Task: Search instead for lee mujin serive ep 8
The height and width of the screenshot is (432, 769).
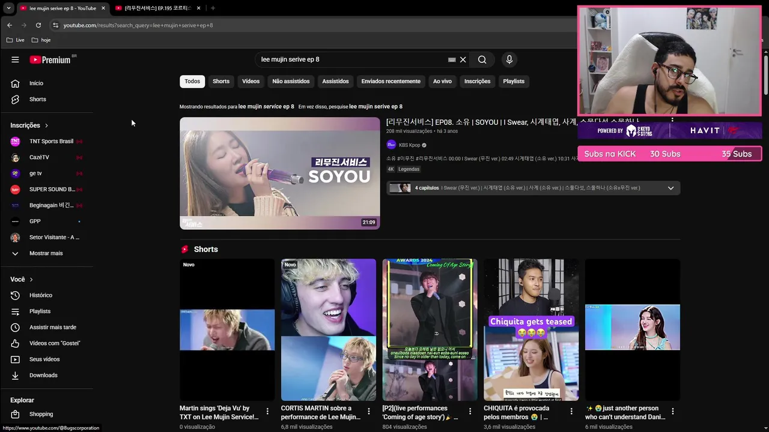Action: (375, 106)
